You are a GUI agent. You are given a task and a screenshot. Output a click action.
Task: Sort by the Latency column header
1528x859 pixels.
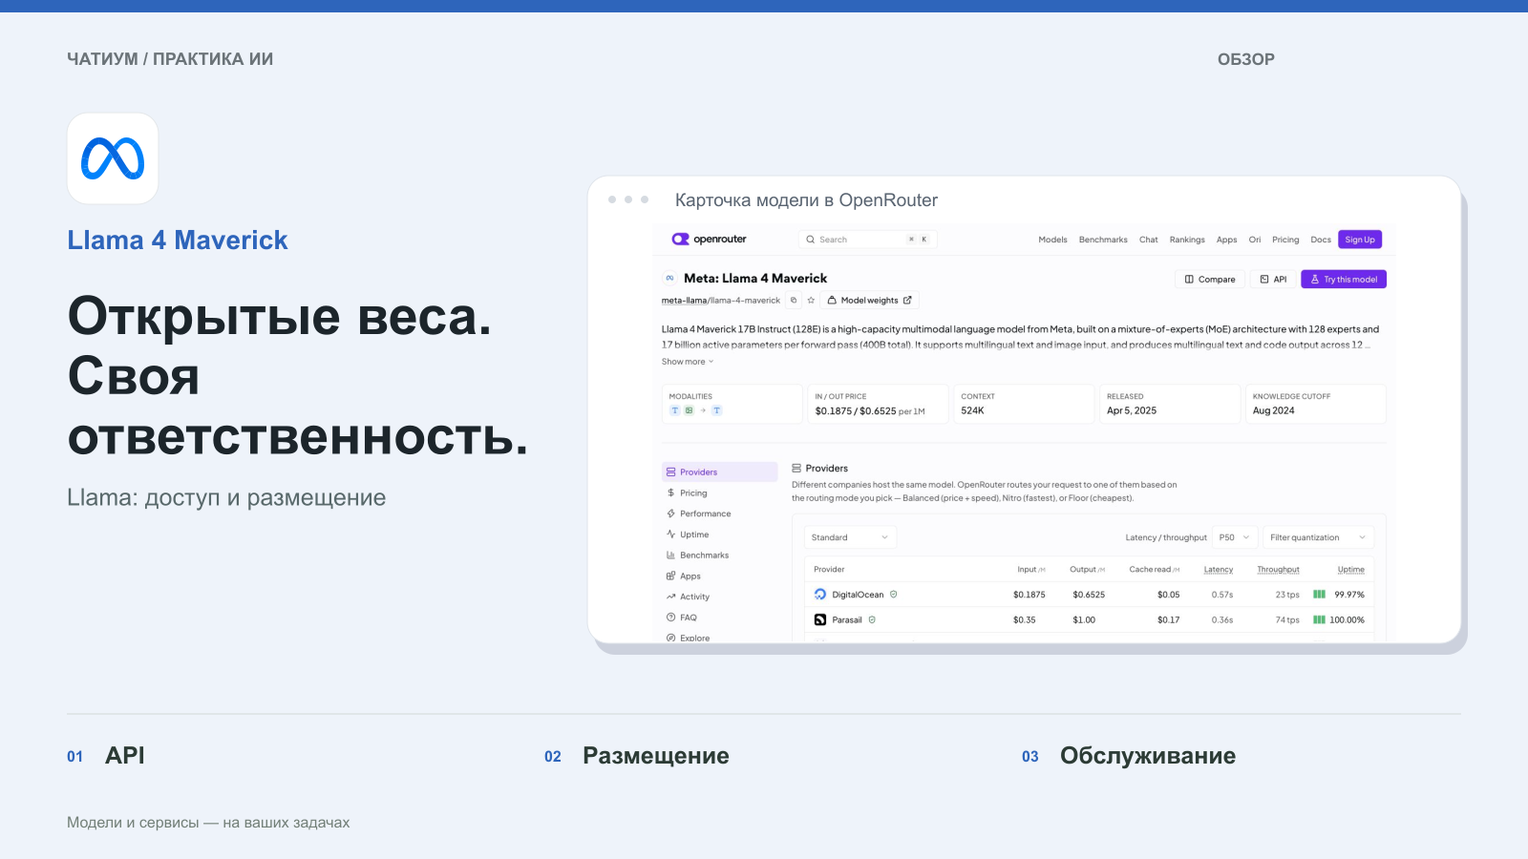coord(1219,570)
